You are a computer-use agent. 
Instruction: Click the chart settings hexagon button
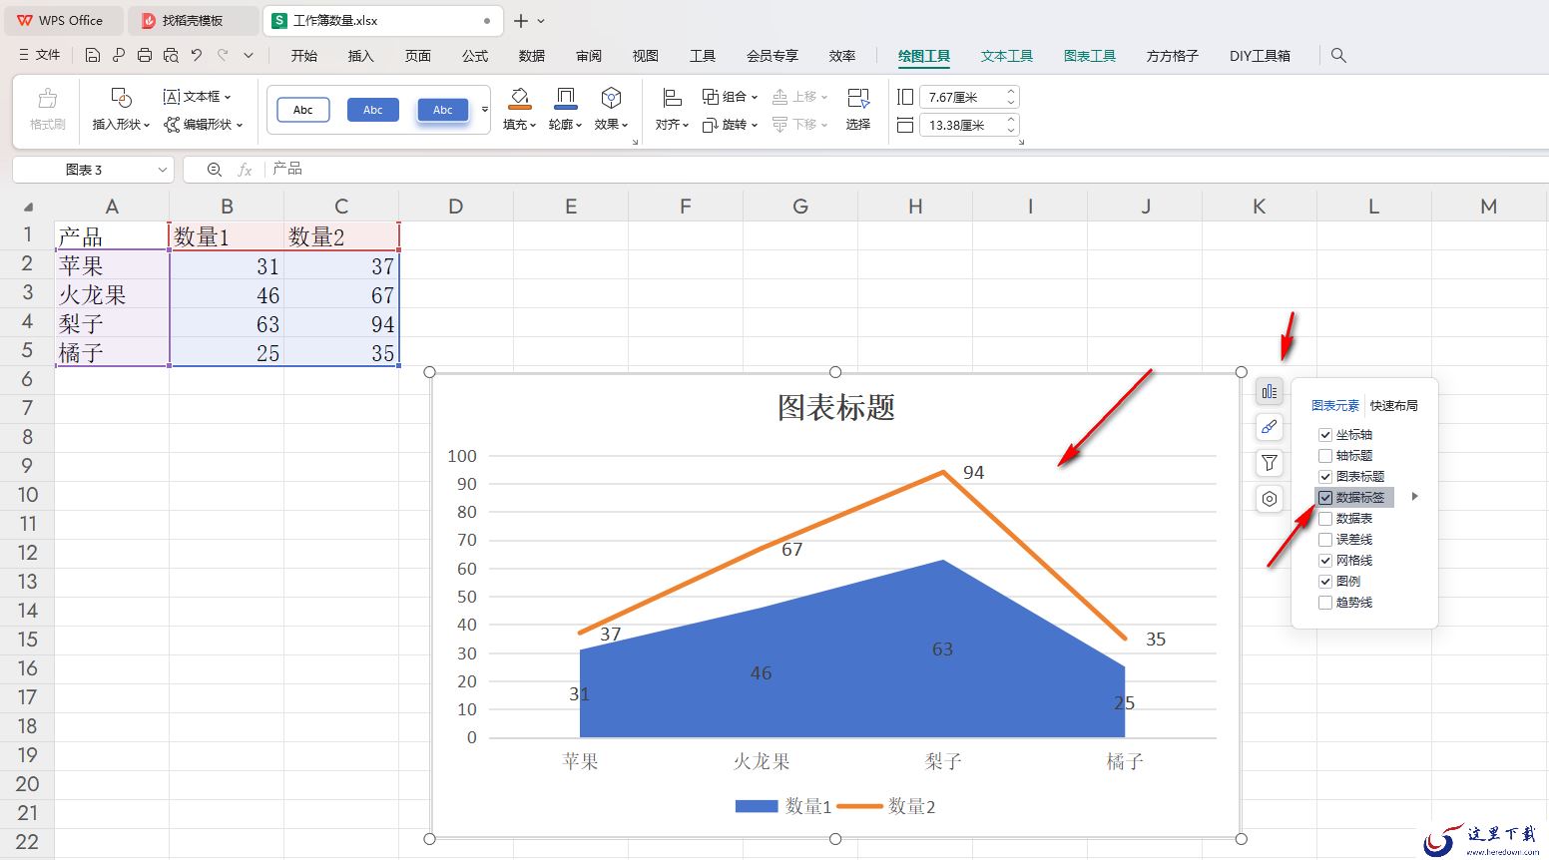[1270, 499]
